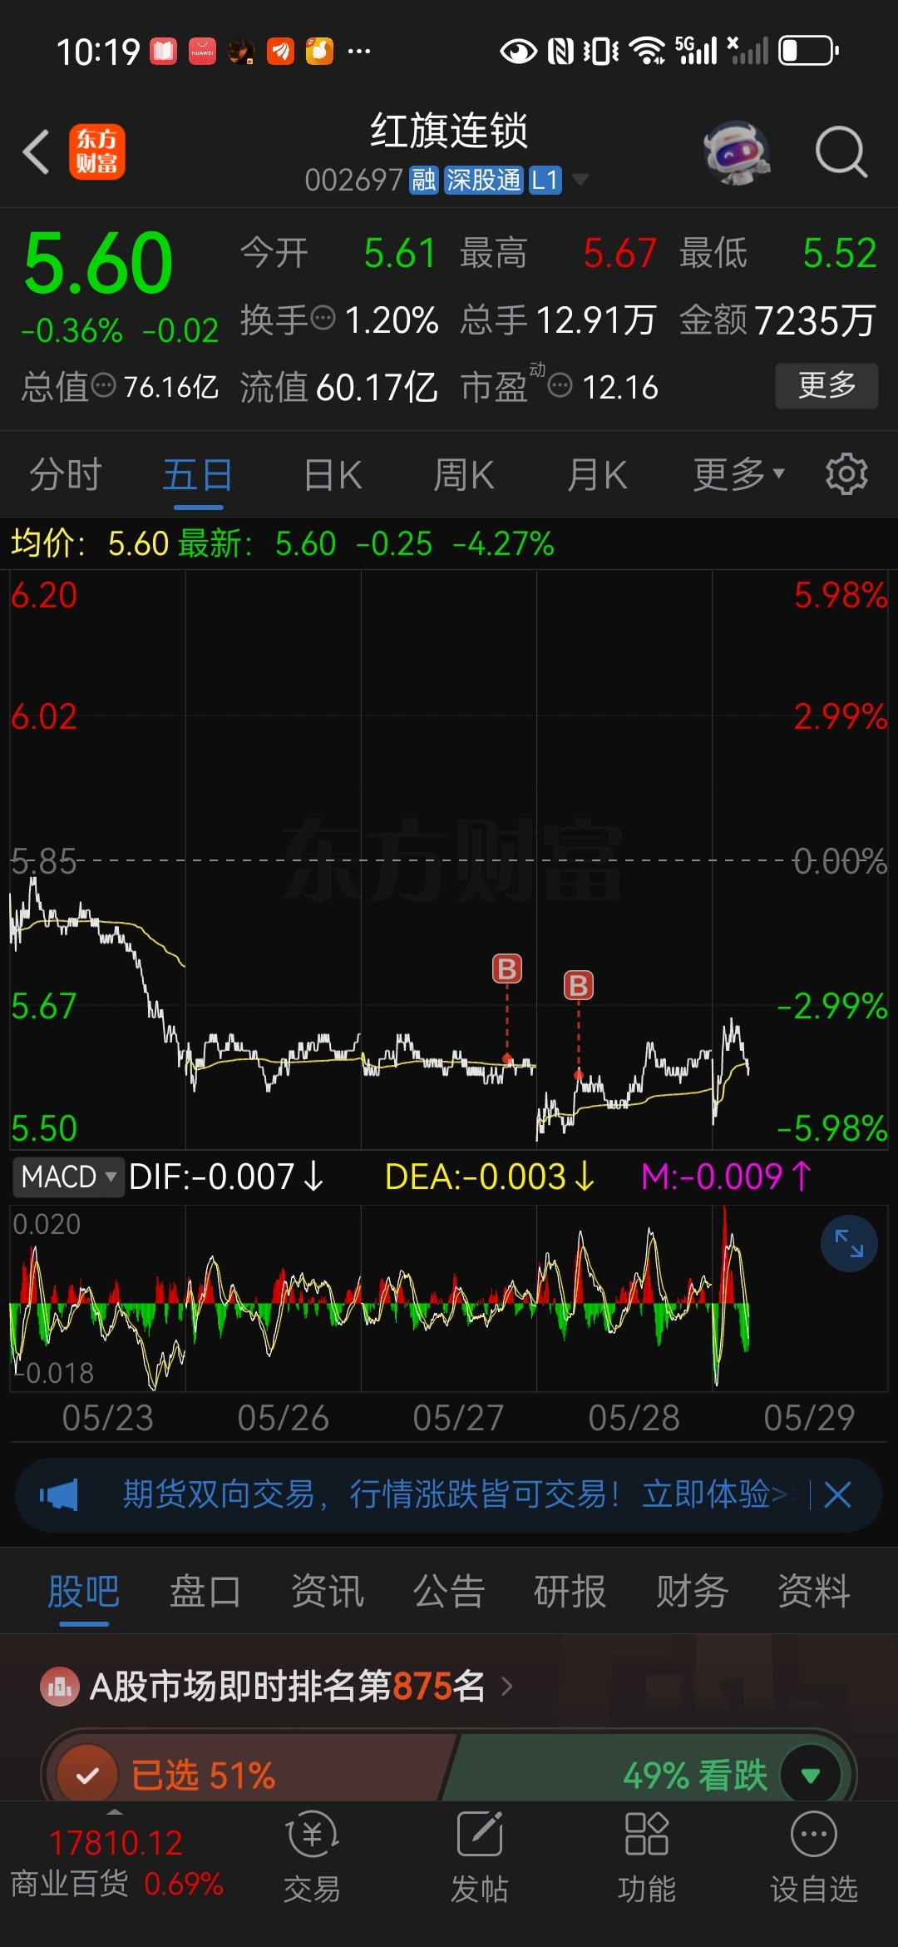This screenshot has width=898, height=1947.
Task: Expand the 看跌 vote dropdown arrow
Action: [811, 1776]
